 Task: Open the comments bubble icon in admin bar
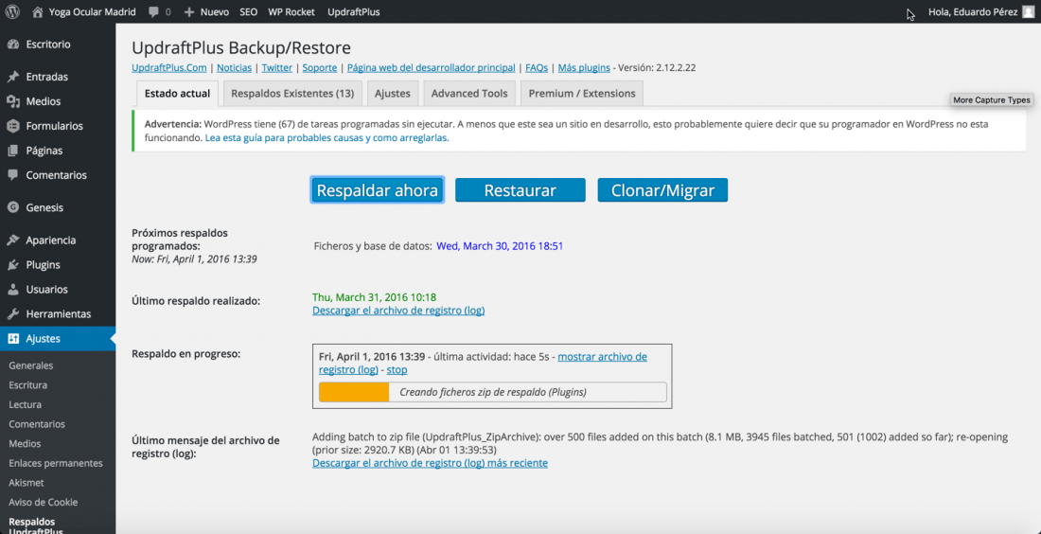[x=154, y=12]
